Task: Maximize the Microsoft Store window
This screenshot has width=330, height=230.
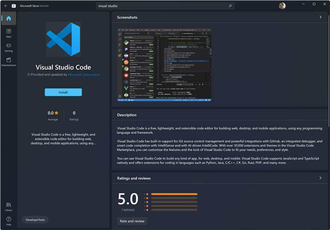Action: [314, 4]
